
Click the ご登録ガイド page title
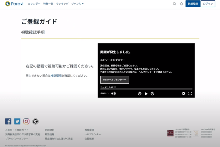point(39,22)
